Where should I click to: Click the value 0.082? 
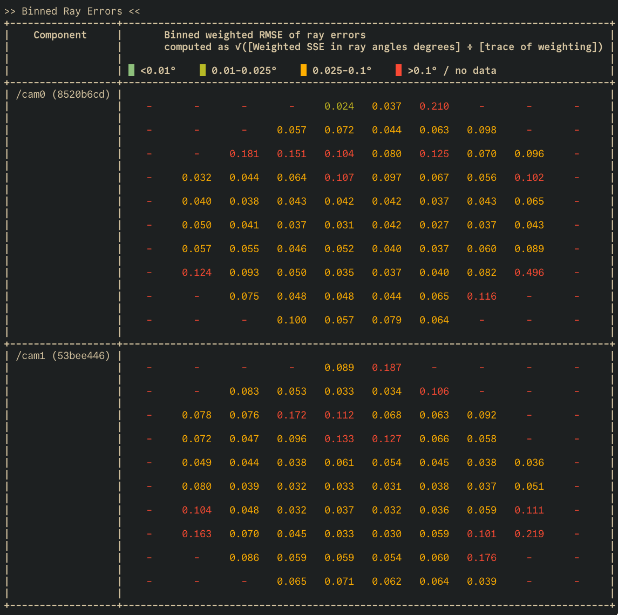tap(481, 273)
